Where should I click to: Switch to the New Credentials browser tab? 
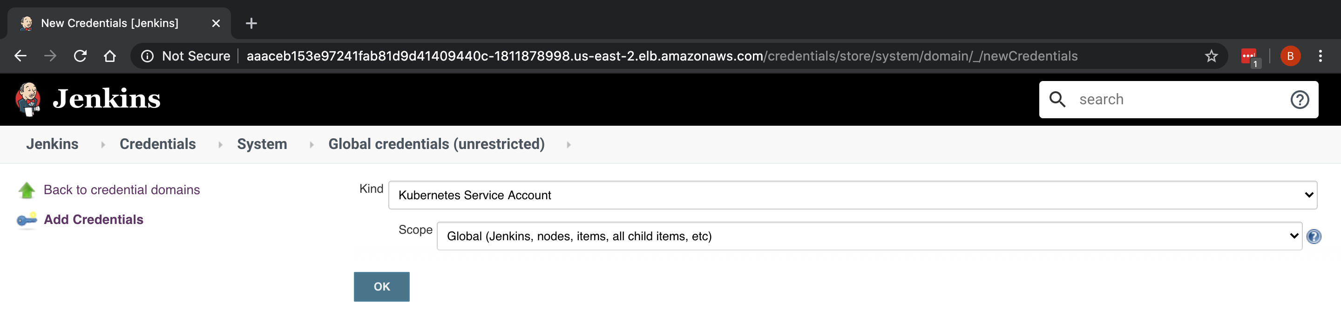click(x=109, y=23)
